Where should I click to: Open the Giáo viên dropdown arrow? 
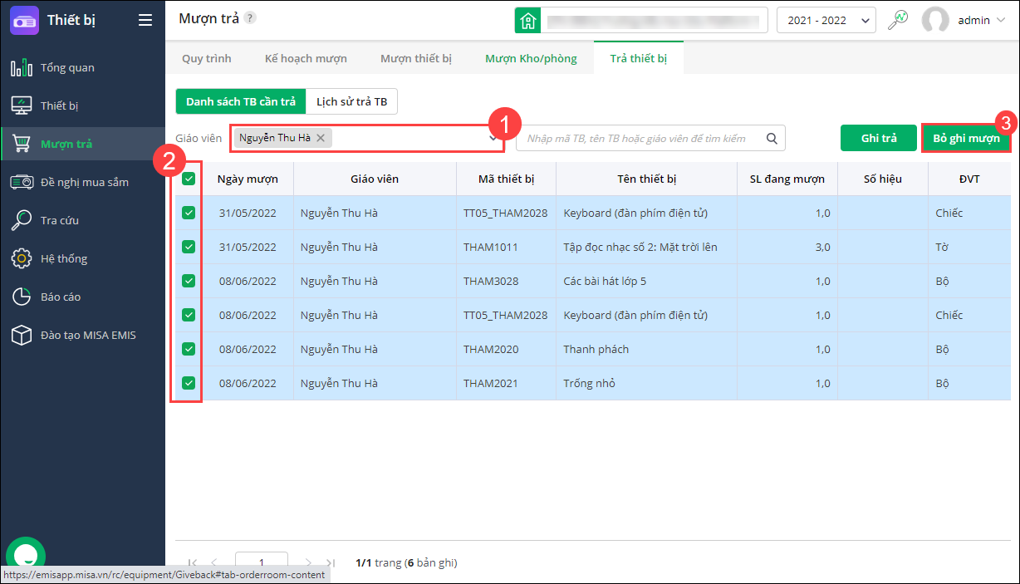(x=493, y=139)
